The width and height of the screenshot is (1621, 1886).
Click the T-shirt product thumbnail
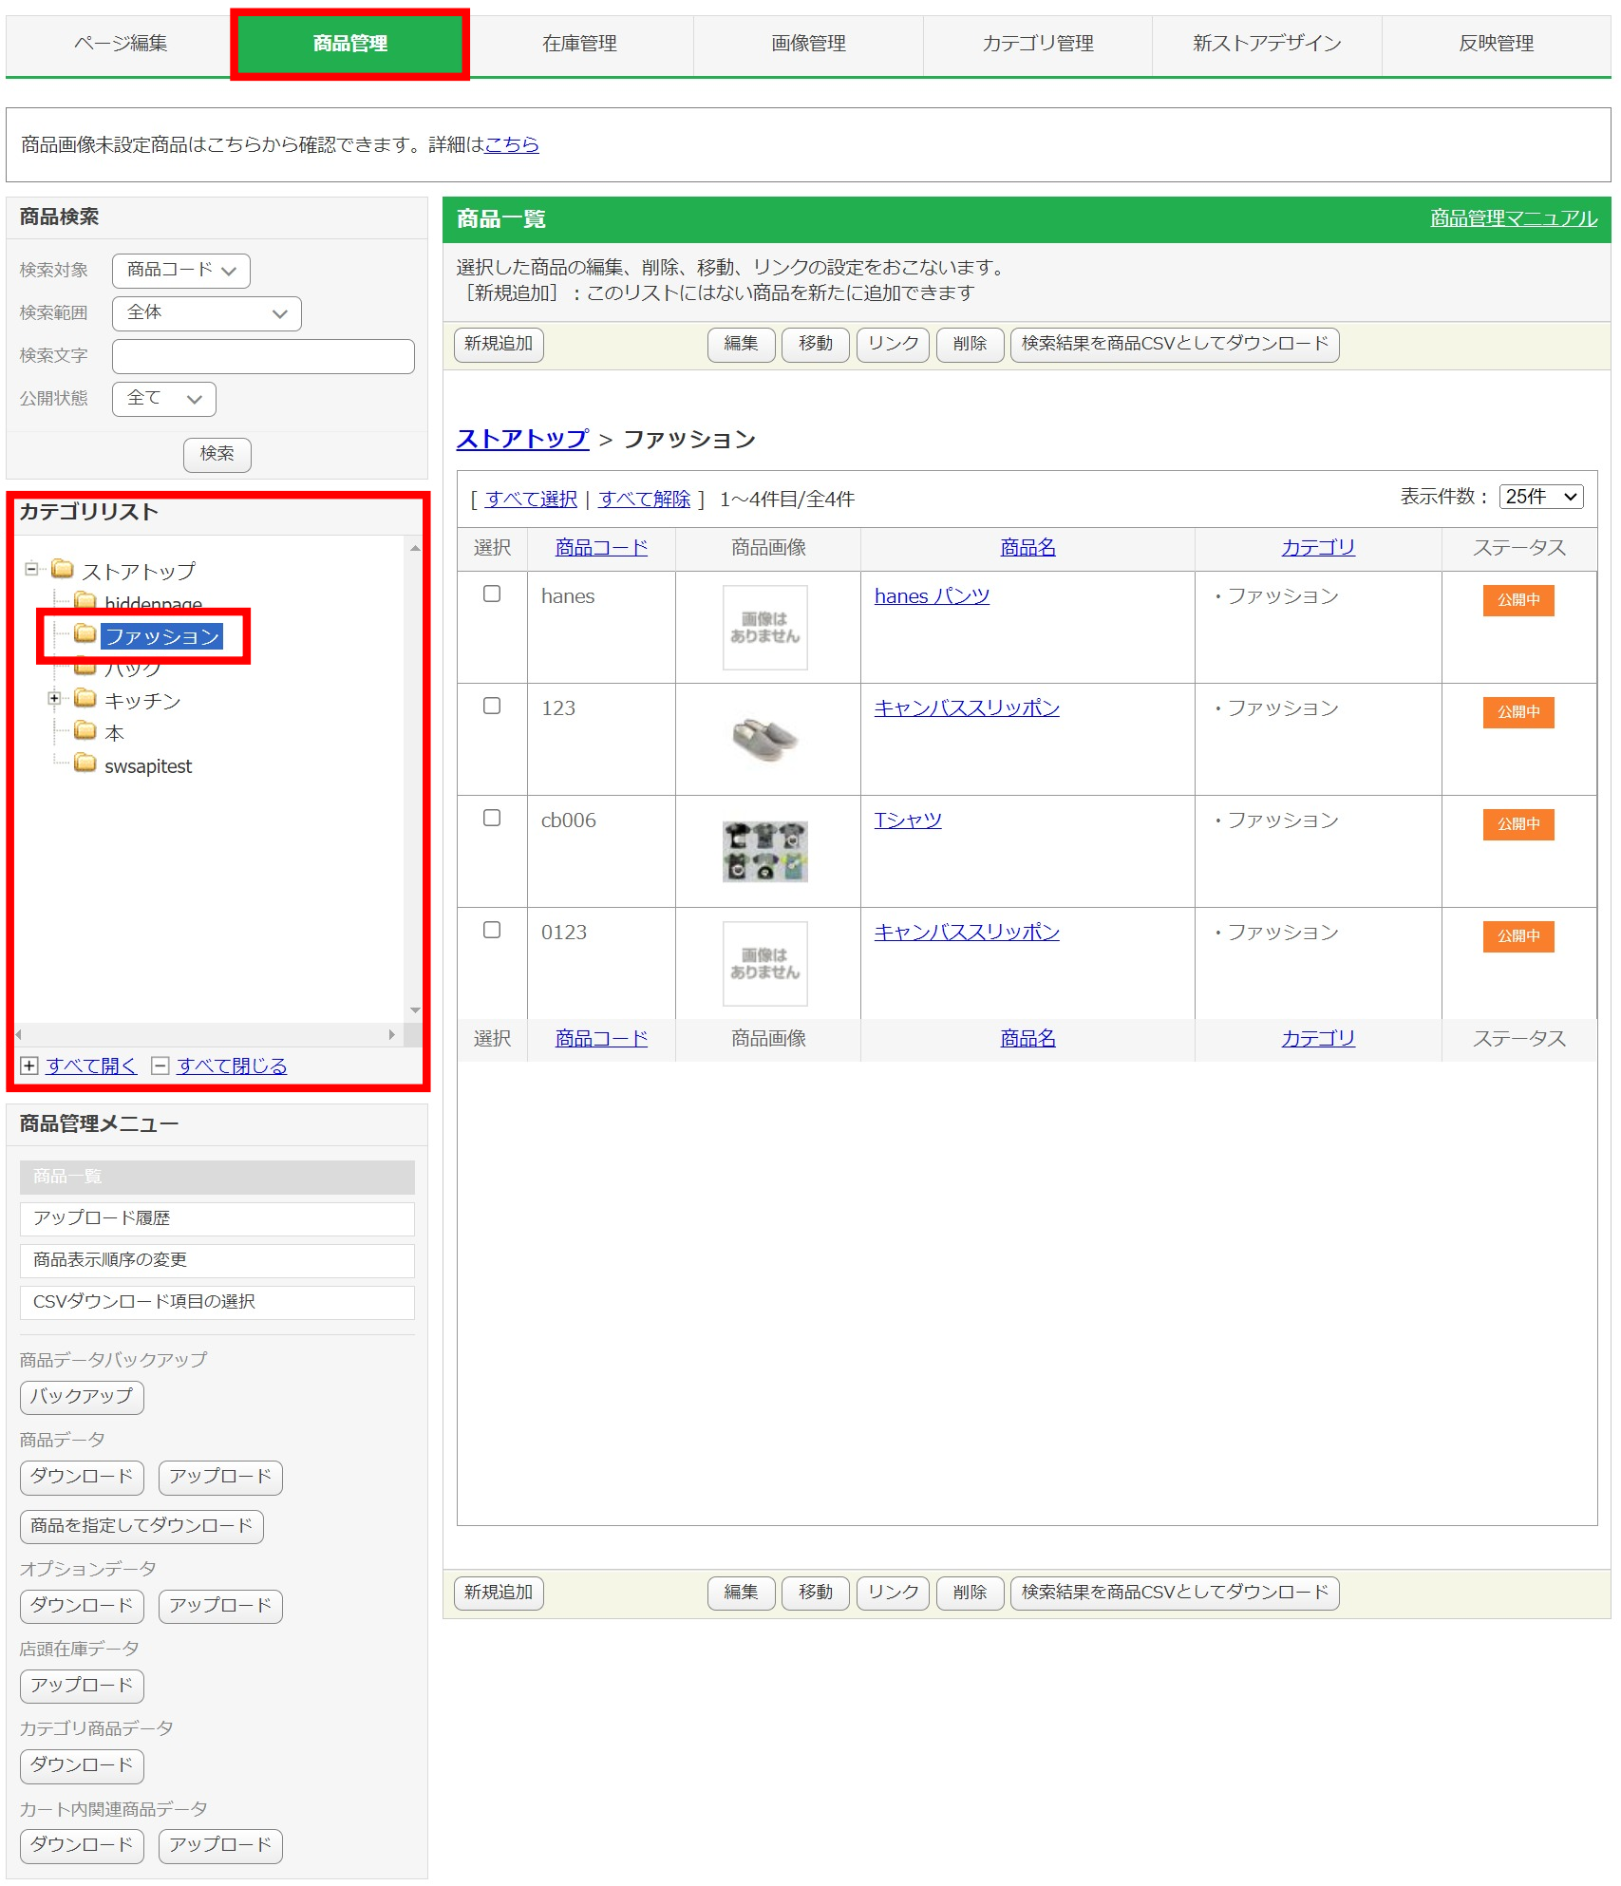[765, 852]
